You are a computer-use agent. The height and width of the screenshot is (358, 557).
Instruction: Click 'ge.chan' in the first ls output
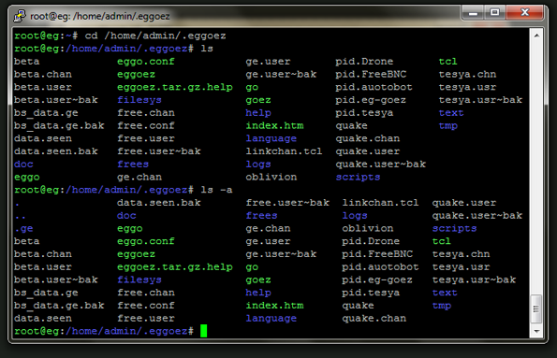(x=139, y=178)
